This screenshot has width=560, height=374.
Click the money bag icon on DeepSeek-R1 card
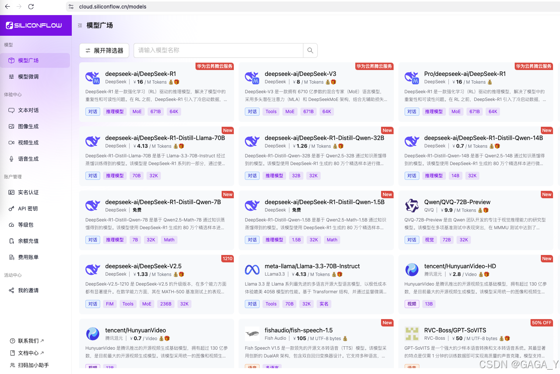click(171, 82)
